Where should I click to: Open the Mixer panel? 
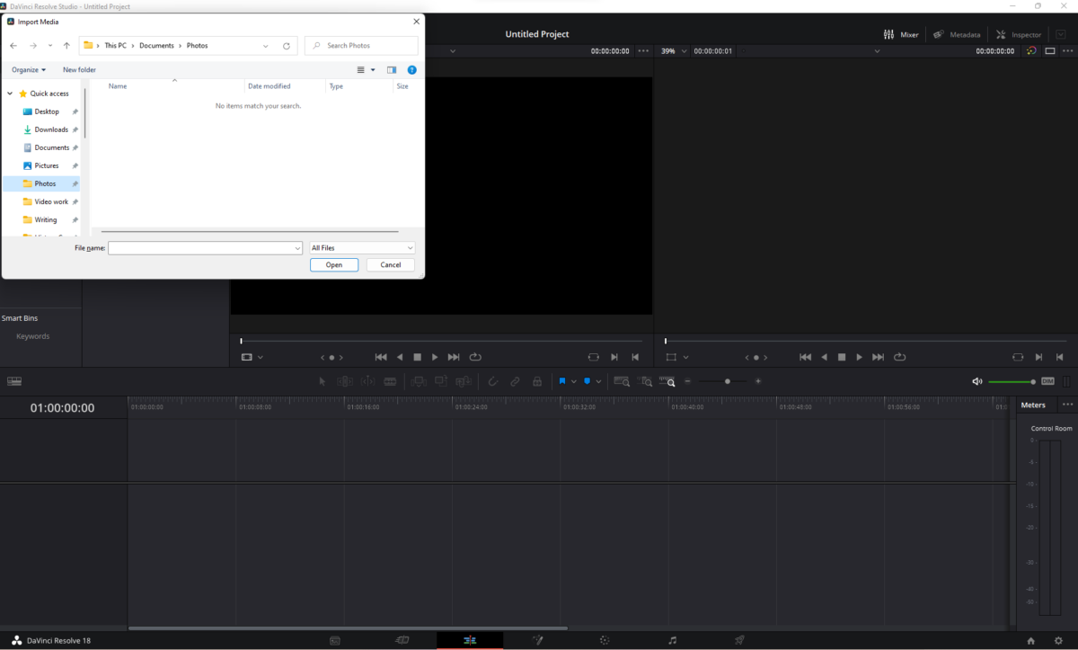(901, 34)
